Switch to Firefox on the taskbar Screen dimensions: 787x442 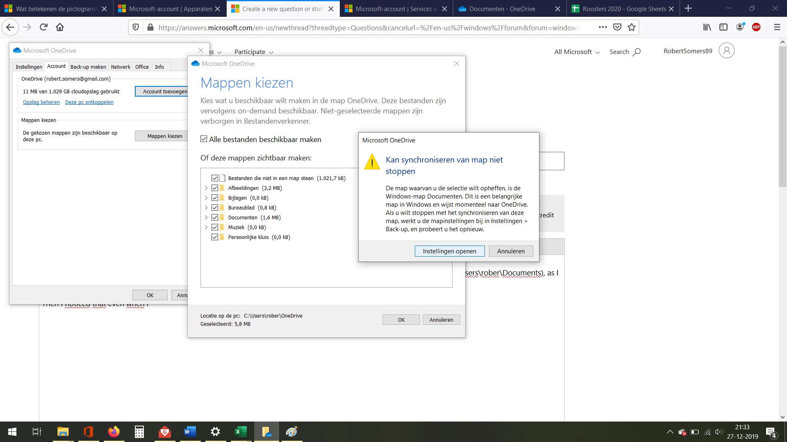click(x=114, y=432)
